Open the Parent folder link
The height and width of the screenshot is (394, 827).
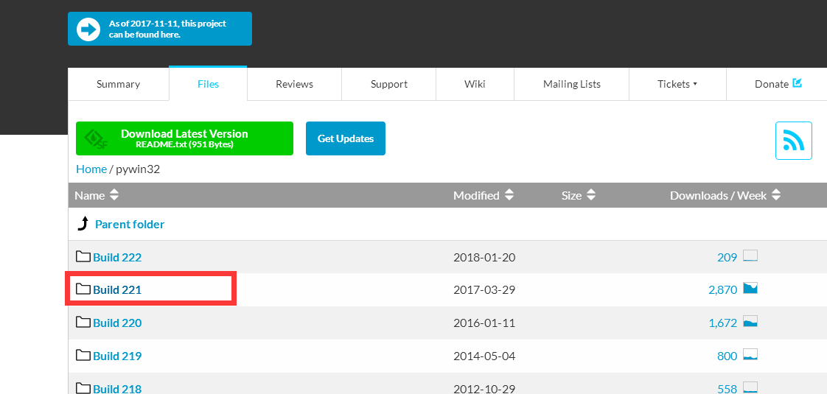coord(130,224)
